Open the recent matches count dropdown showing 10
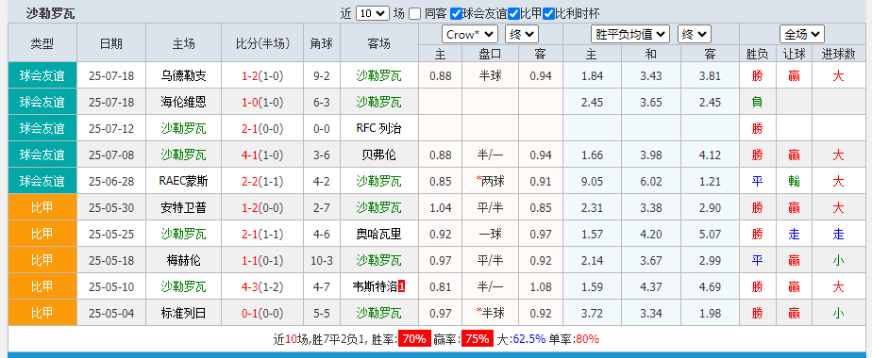 pyautogui.click(x=372, y=13)
